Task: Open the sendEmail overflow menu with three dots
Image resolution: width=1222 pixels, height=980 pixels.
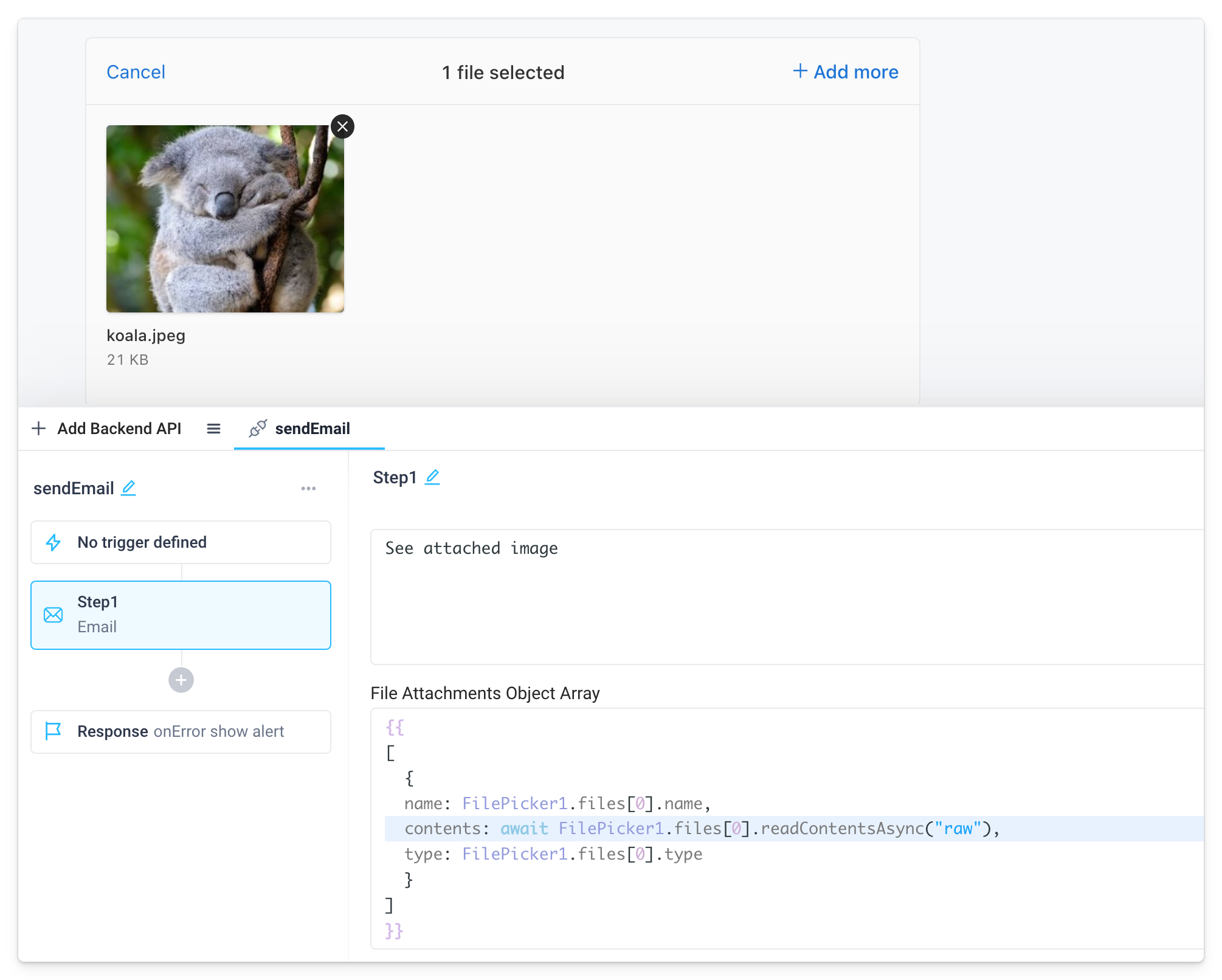Action: [309, 488]
